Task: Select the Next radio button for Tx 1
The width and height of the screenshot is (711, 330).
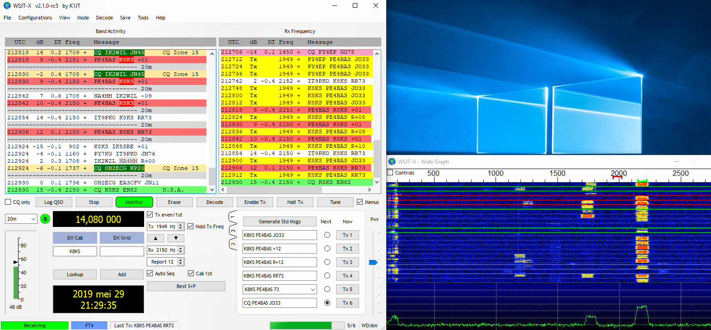Action: (x=327, y=235)
